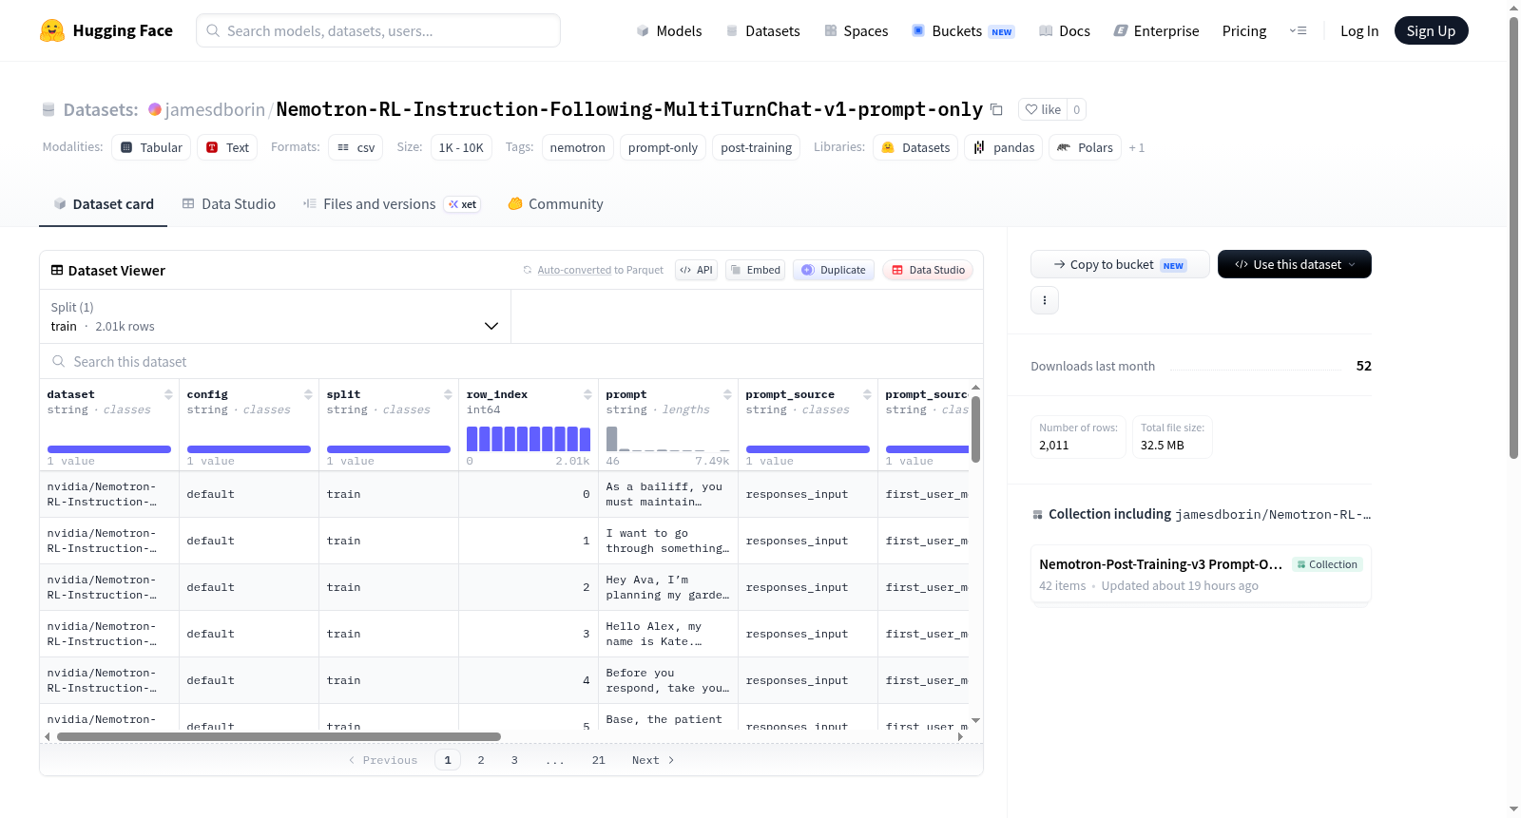This screenshot has width=1521, height=818.
Task: Go to page 3 of the table
Action: click(514, 760)
